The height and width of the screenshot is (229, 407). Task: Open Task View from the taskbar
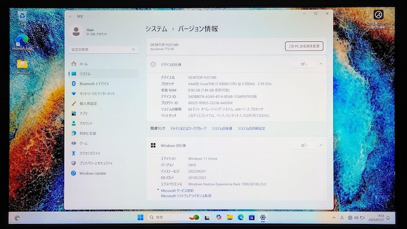coord(207,218)
